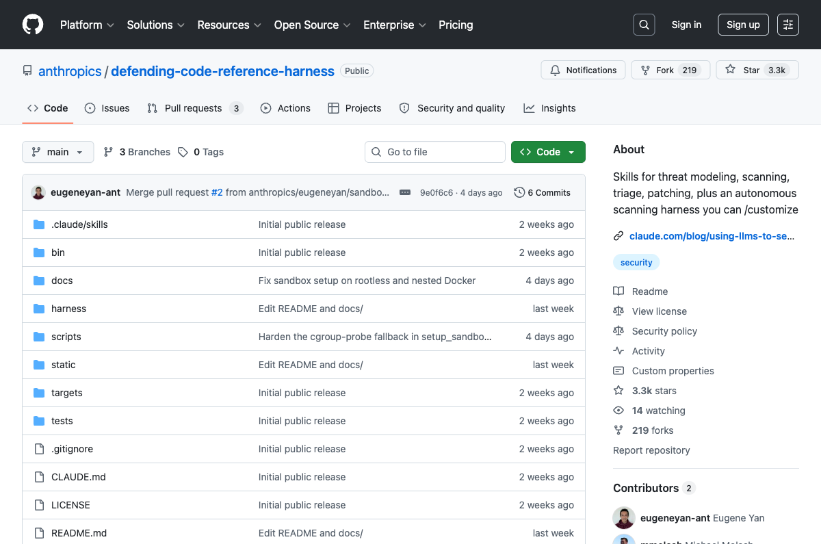821x544 pixels.
Task: View 3 Branches link
Action: coord(137,152)
